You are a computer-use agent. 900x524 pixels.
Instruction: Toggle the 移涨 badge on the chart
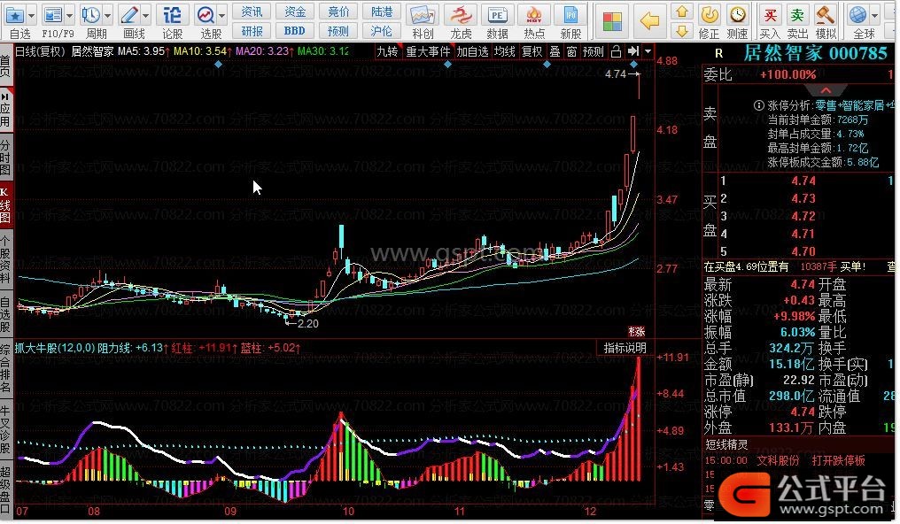point(637,331)
